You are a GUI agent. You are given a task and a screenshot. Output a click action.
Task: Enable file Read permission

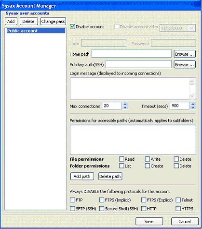pyautogui.click(x=121, y=159)
